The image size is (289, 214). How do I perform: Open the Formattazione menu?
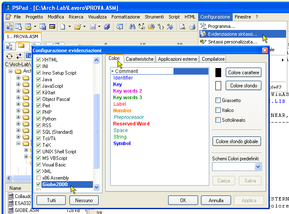tap(126, 17)
